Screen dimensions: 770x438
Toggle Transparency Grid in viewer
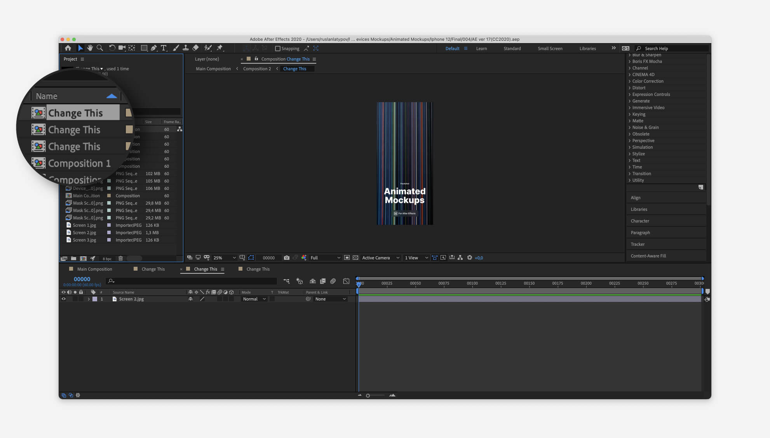355,258
